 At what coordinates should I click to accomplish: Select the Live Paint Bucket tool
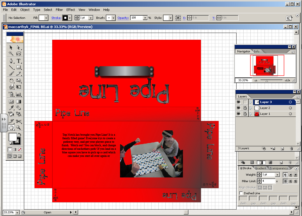click(11, 114)
